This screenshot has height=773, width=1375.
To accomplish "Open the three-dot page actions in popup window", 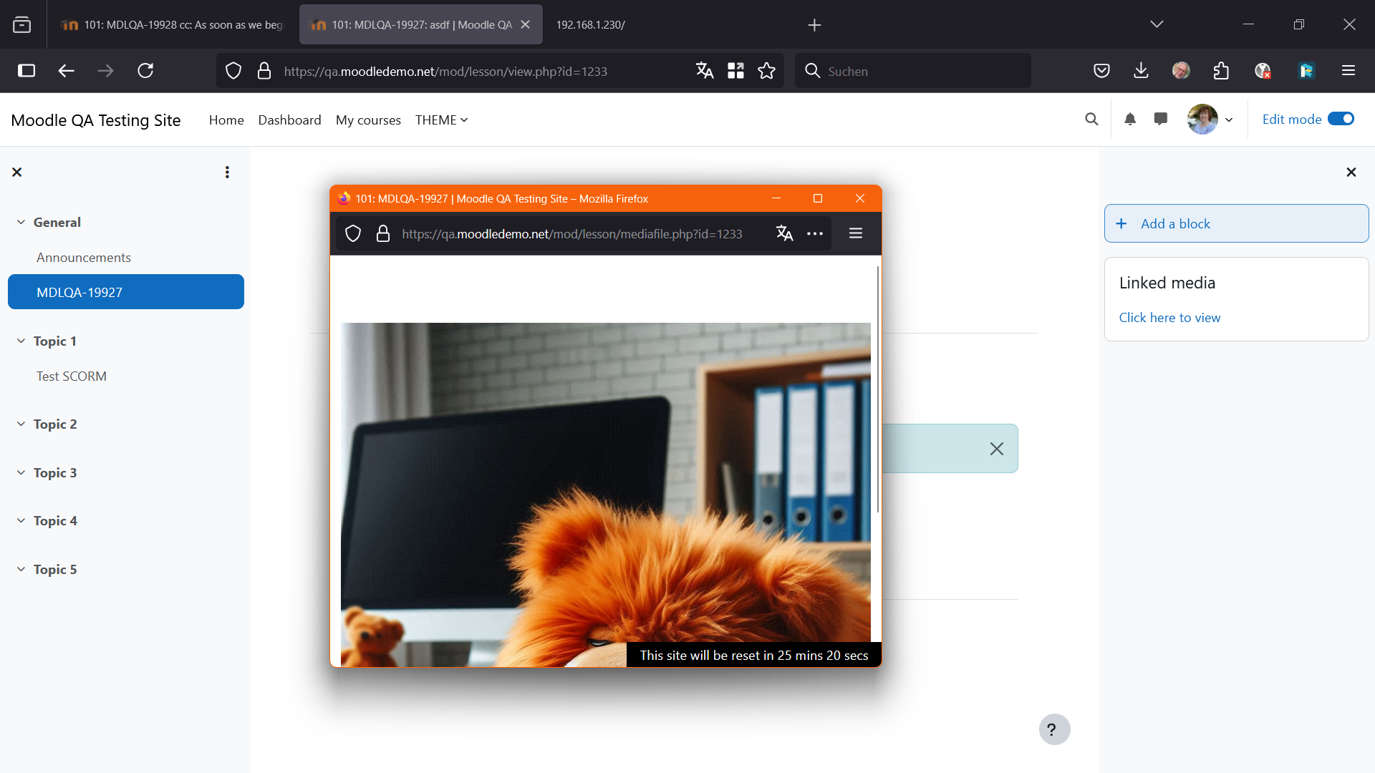I will tap(815, 233).
